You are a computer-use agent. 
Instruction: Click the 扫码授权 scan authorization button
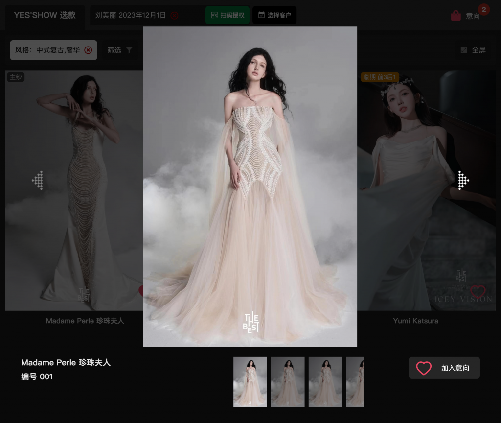click(228, 15)
